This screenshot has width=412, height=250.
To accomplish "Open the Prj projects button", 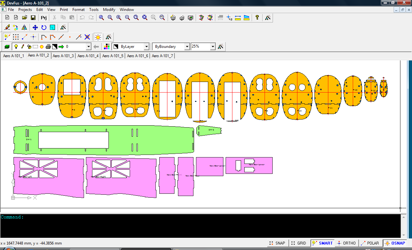I will 44,18.
